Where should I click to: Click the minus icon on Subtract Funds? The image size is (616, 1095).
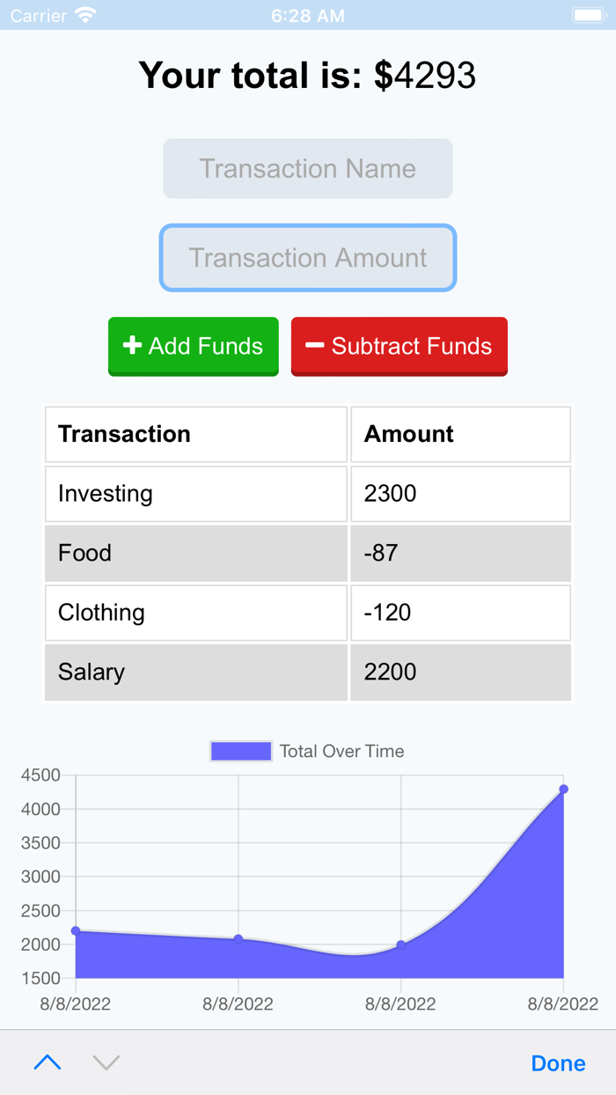point(316,346)
